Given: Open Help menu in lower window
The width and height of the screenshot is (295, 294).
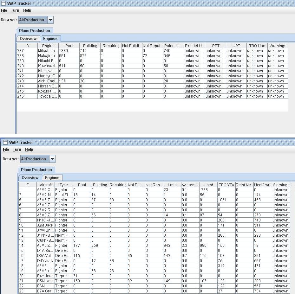Looking at the screenshot, I should pyautogui.click(x=29, y=149).
